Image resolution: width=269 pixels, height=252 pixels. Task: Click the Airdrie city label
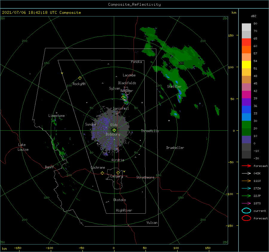click(x=118, y=160)
